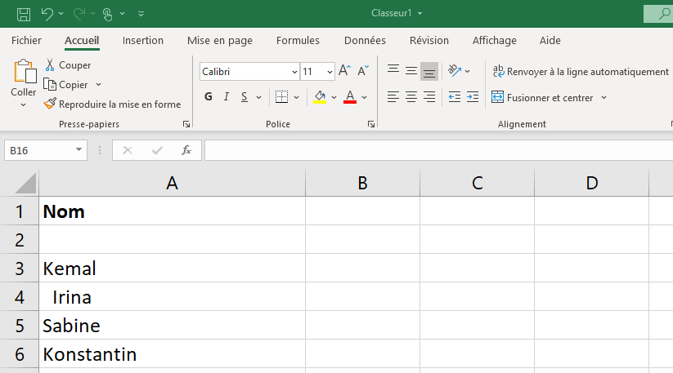Open font color dropdown arrow
This screenshot has height=373, width=673.
365,98
